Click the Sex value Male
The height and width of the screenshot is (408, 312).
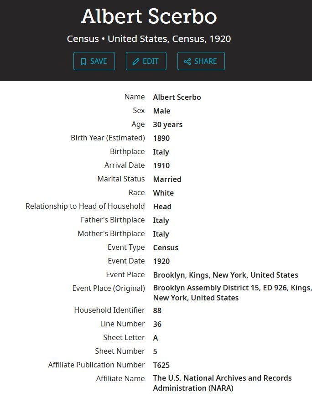(161, 111)
